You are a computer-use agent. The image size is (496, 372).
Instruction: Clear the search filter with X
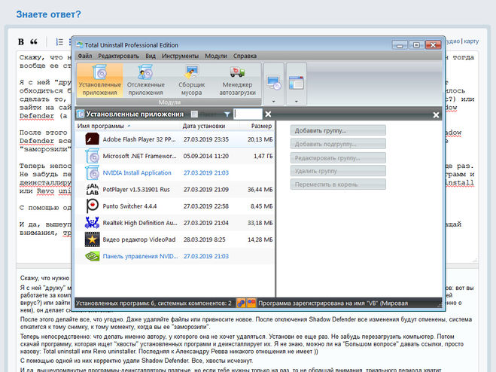(268, 114)
